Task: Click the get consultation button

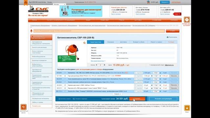Action: (163, 99)
